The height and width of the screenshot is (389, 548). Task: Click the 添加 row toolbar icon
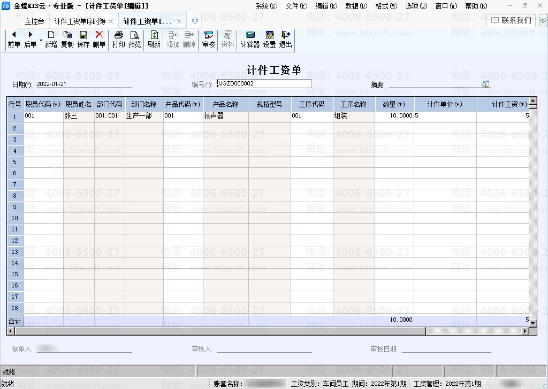pyautogui.click(x=173, y=39)
